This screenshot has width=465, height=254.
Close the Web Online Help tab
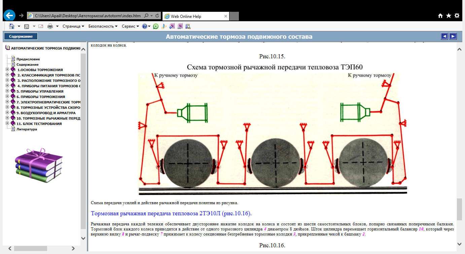225,16
